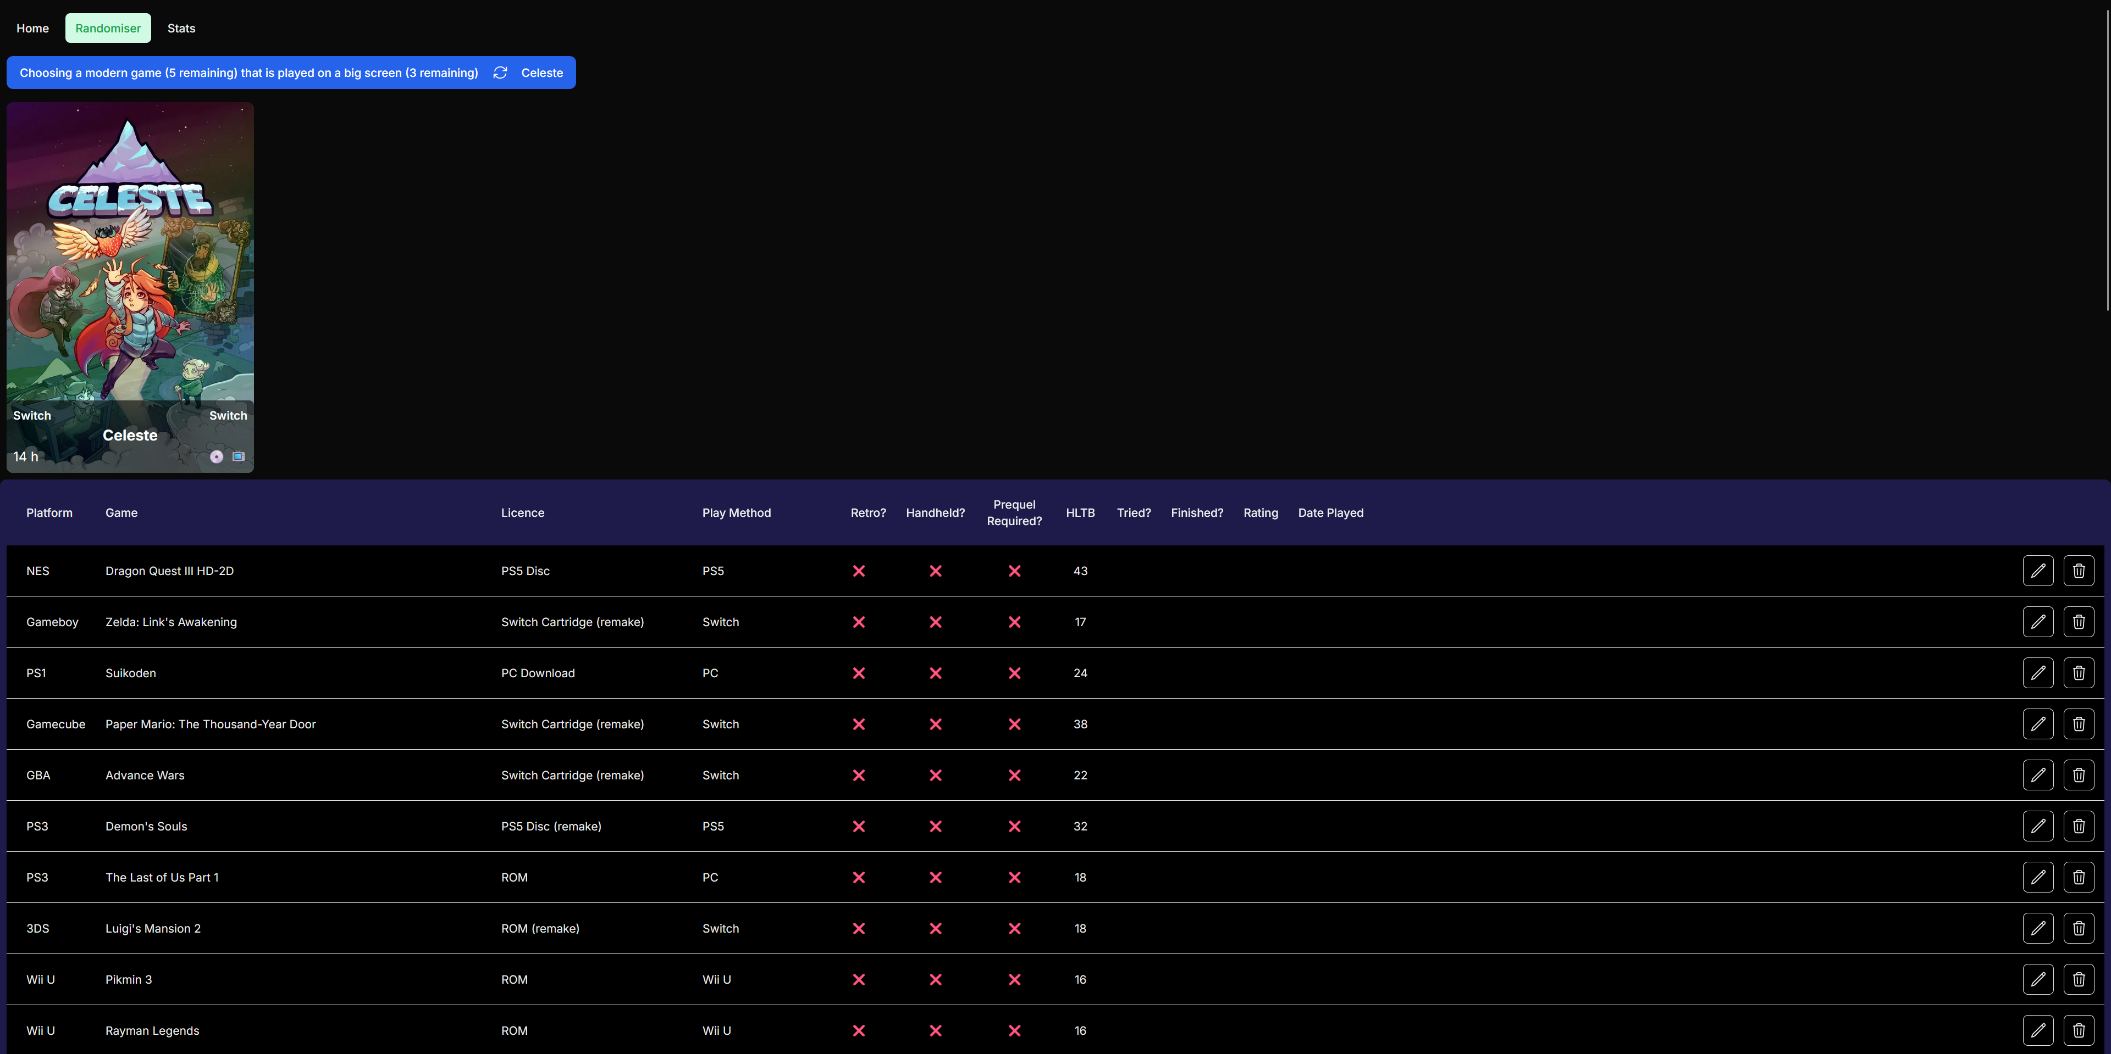
Task: Click the modern game filter text in banner
Action: tap(249, 73)
